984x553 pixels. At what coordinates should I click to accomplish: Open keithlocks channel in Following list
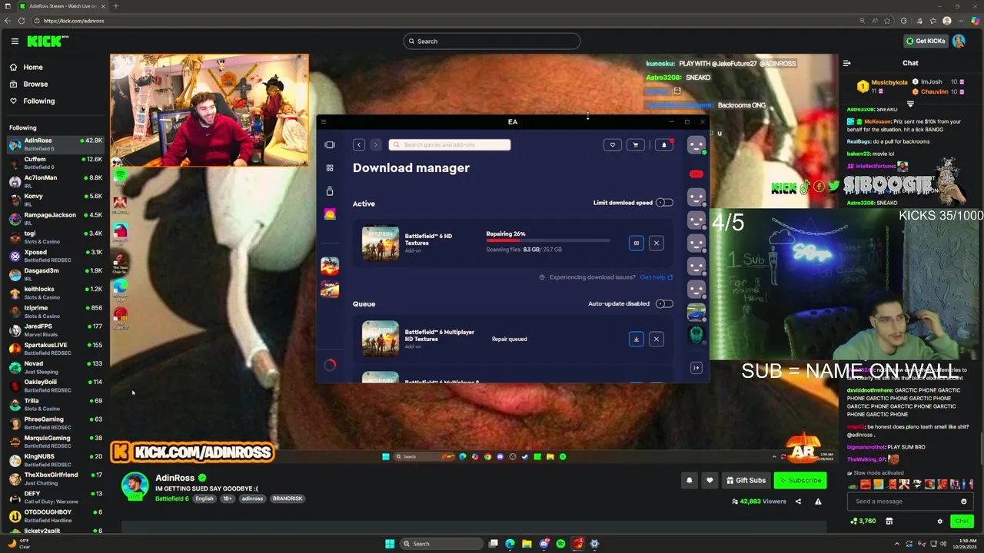[55, 293]
